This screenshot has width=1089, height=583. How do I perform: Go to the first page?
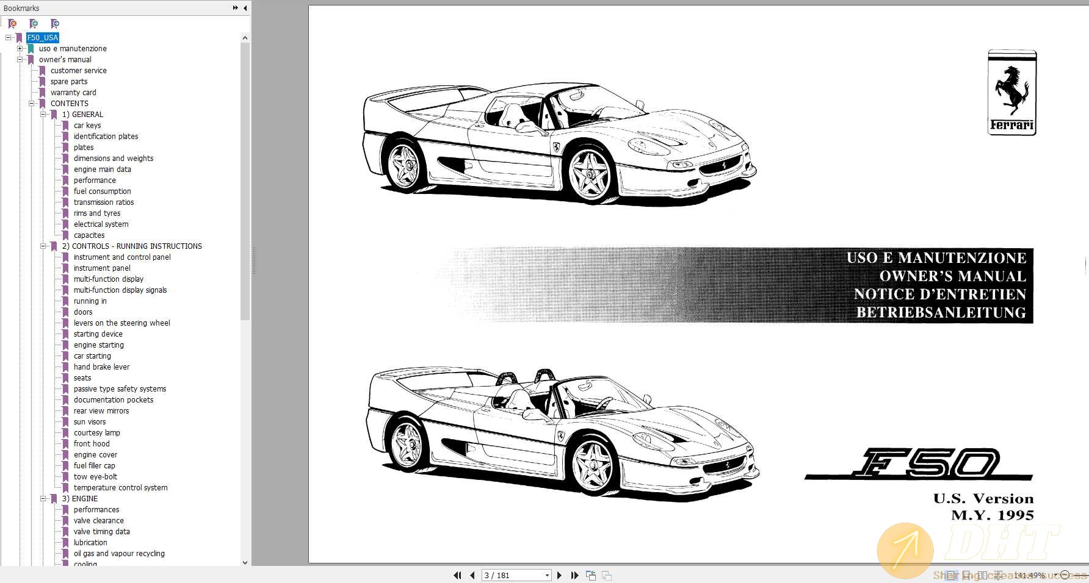(457, 575)
